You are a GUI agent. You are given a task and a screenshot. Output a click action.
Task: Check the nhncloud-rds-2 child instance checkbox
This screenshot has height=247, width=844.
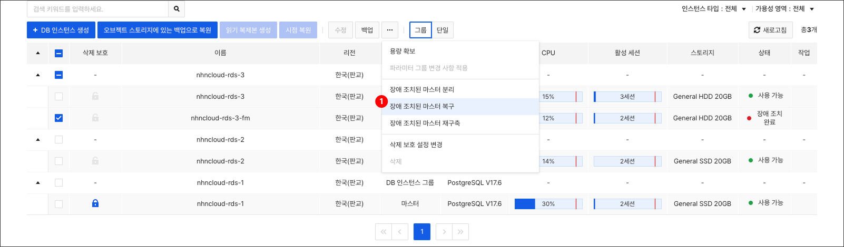pyautogui.click(x=58, y=161)
